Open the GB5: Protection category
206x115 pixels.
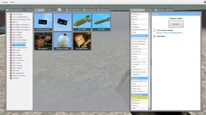point(18,60)
